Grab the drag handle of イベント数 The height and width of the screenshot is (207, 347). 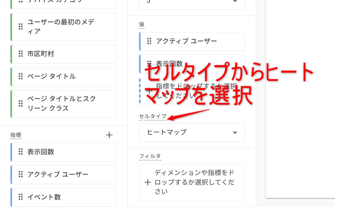pos(21,197)
